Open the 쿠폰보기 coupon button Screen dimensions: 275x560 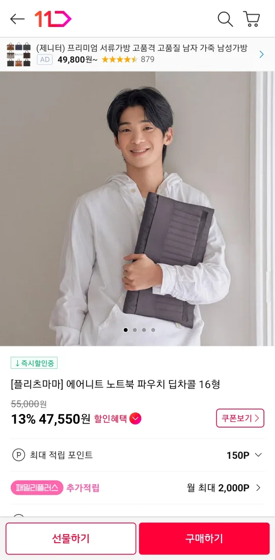pyautogui.click(x=240, y=418)
